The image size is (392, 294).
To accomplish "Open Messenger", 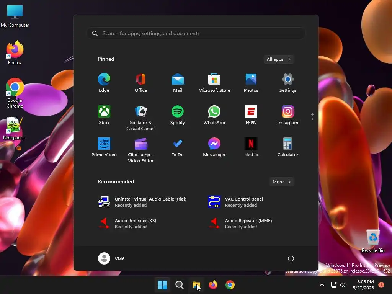I will pyautogui.click(x=214, y=147).
